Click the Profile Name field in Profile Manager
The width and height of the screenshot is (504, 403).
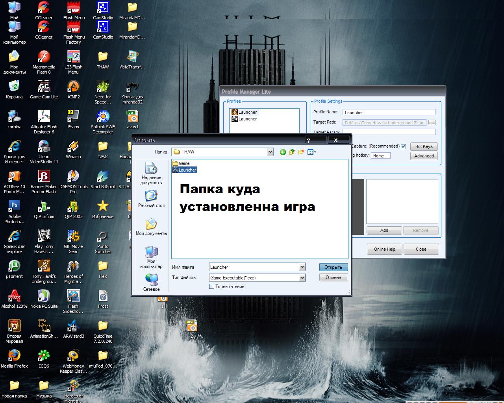coord(389,112)
